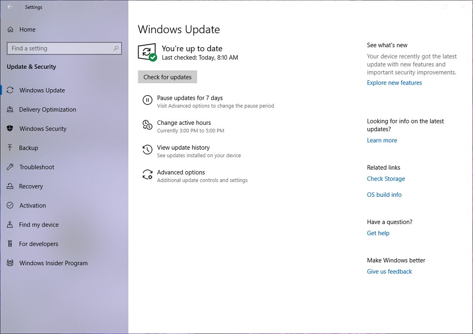Click the search magnifier icon

116,48
